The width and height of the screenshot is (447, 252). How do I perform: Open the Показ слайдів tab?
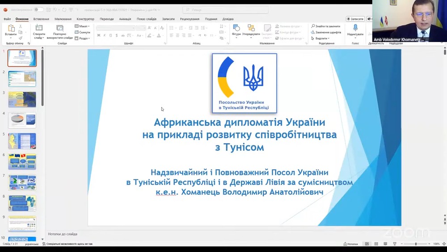click(146, 19)
